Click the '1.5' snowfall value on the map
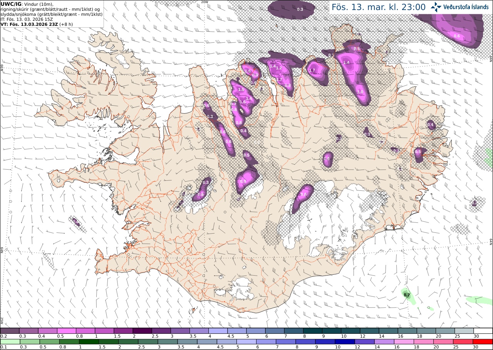This screenshot has width=493, height=350. (x=241, y=89)
